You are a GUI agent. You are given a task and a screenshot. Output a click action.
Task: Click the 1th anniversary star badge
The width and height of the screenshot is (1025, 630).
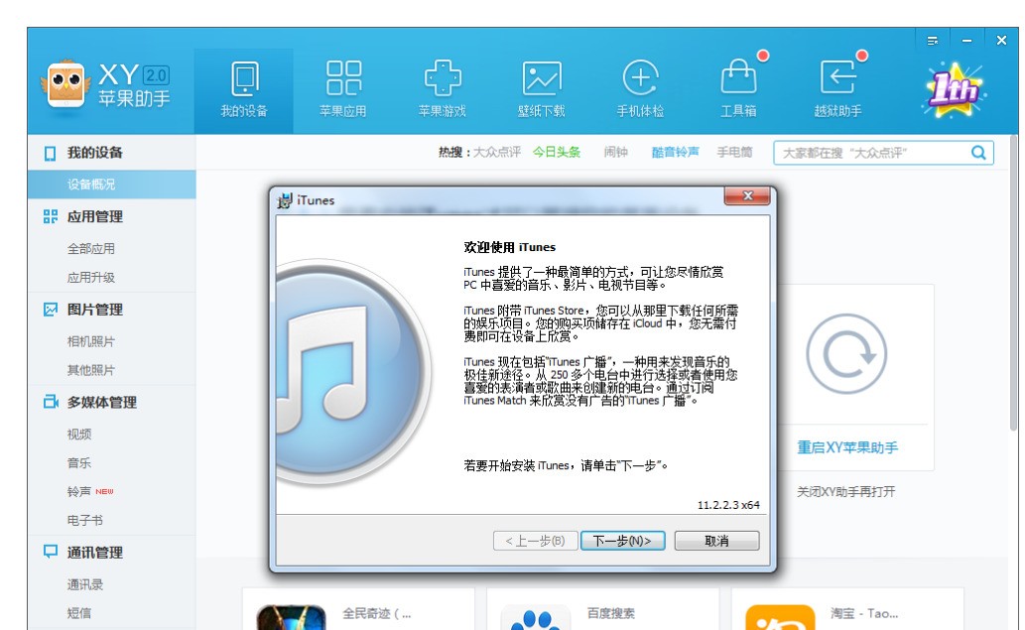tap(955, 90)
